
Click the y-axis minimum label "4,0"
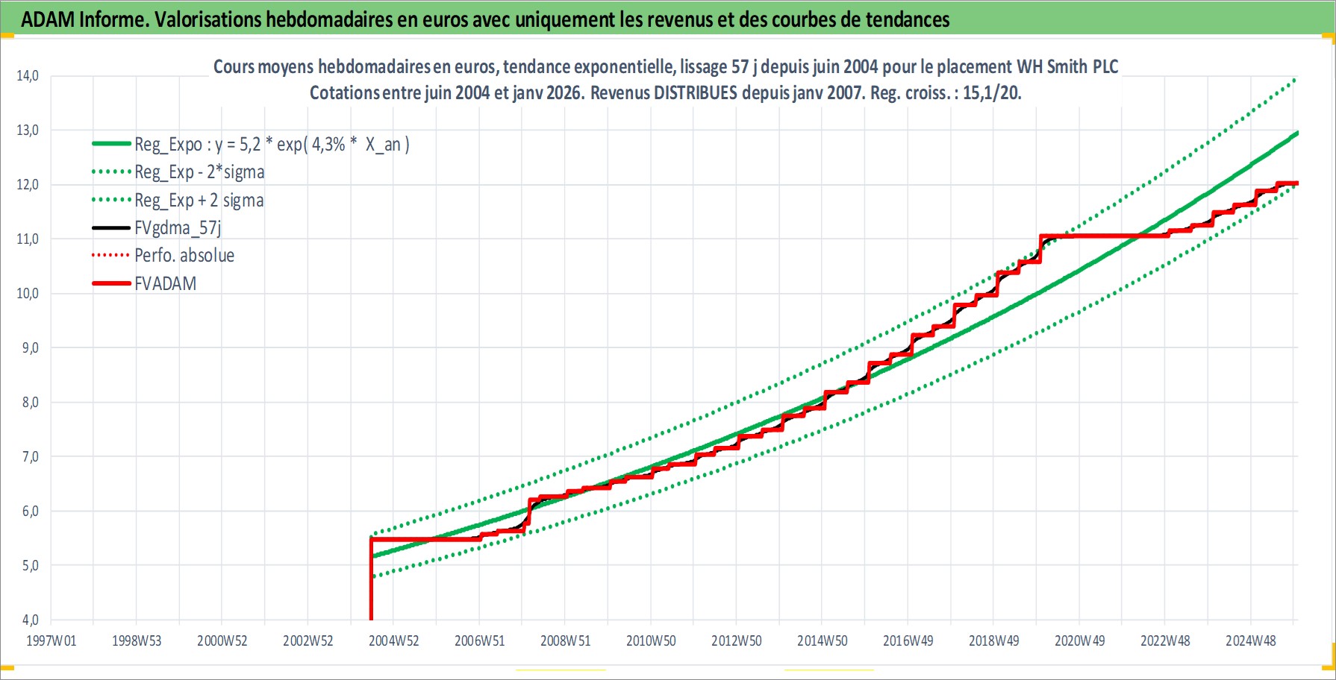(30, 620)
